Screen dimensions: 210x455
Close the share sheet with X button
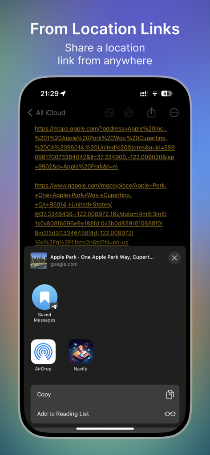[x=174, y=258]
